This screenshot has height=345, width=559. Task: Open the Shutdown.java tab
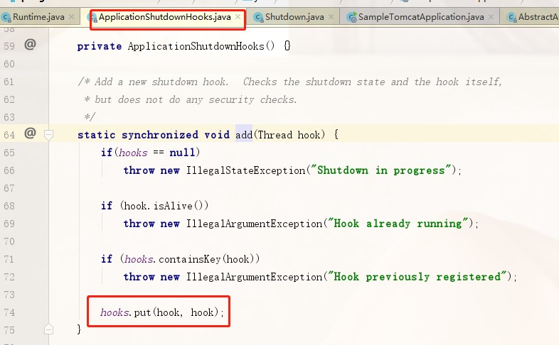294,17
